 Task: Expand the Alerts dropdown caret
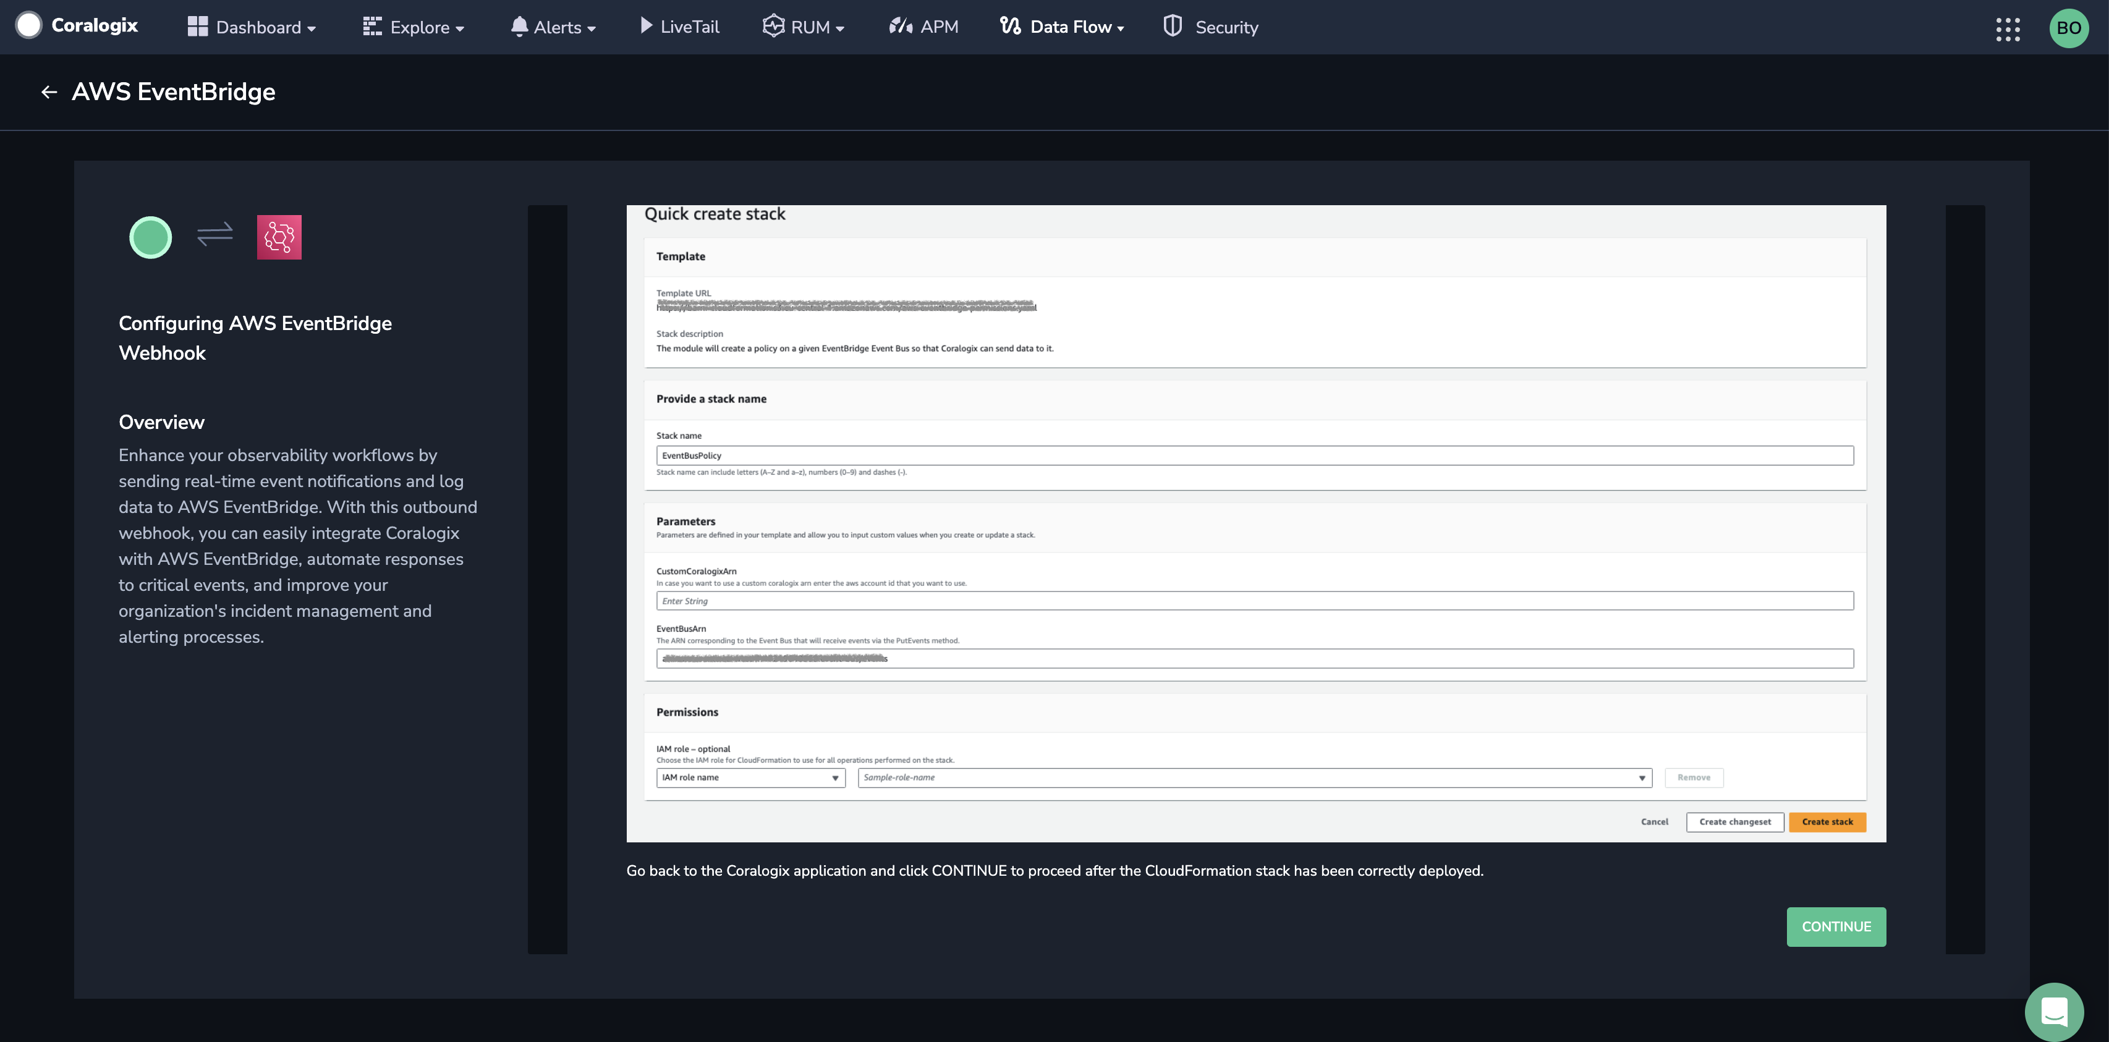(591, 28)
